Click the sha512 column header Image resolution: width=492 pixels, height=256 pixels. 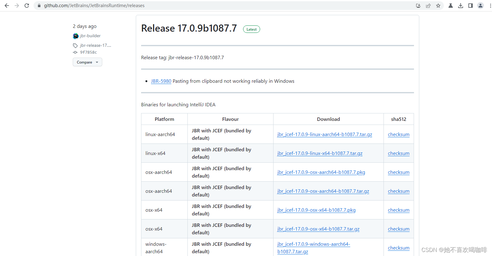[399, 119]
